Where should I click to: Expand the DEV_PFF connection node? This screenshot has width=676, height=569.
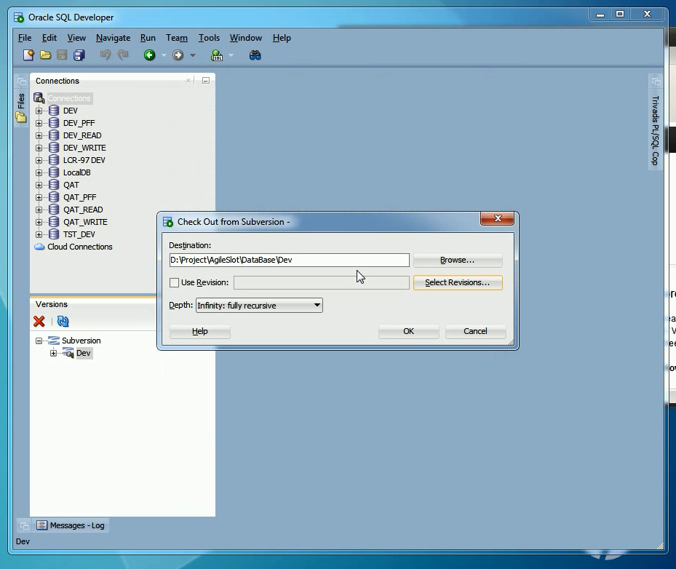pyautogui.click(x=39, y=123)
